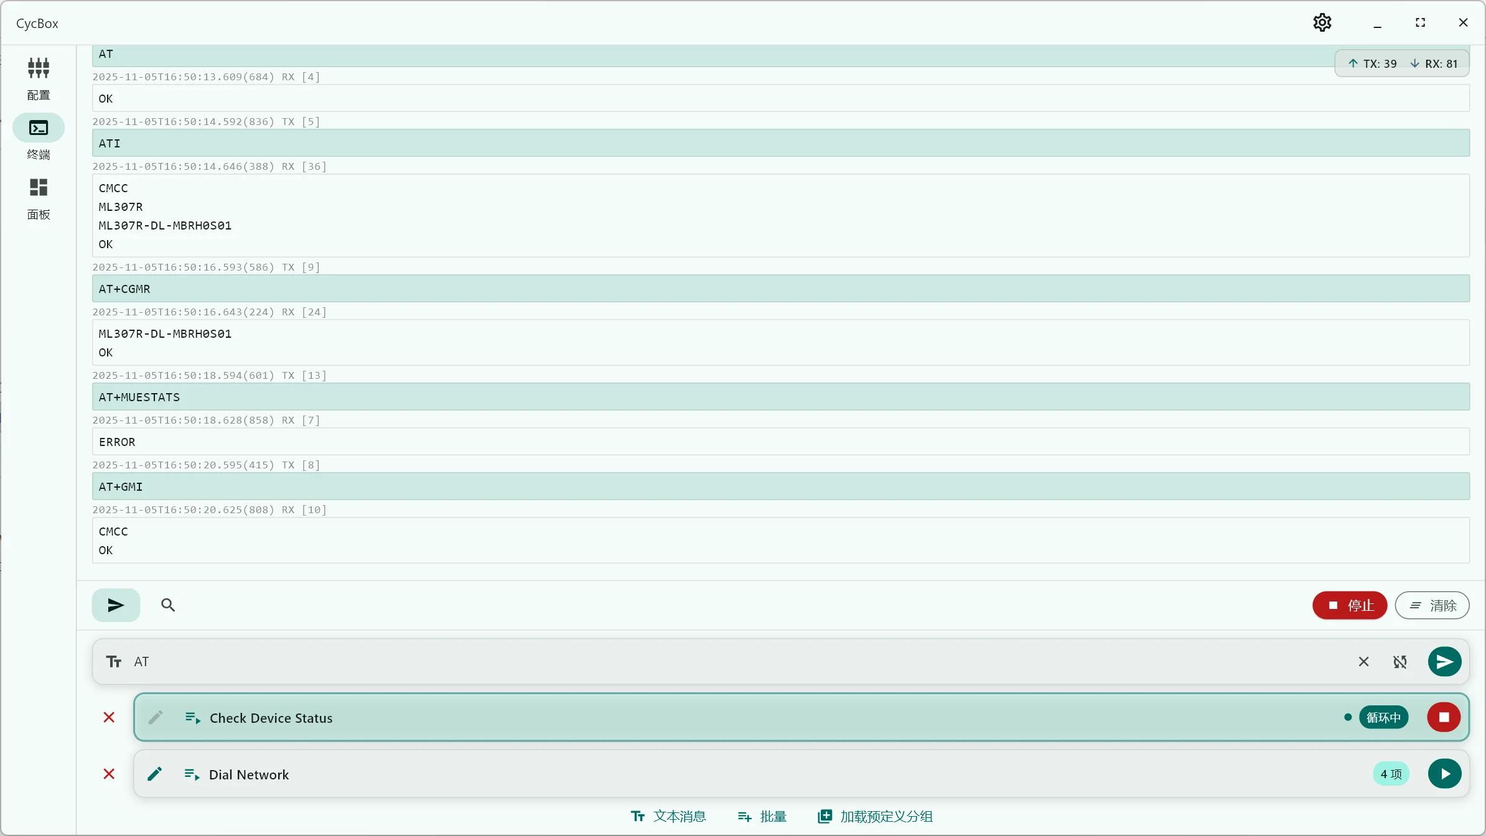1486x836 pixels.
Task: Click the search magnifier icon
Action: 167,605
